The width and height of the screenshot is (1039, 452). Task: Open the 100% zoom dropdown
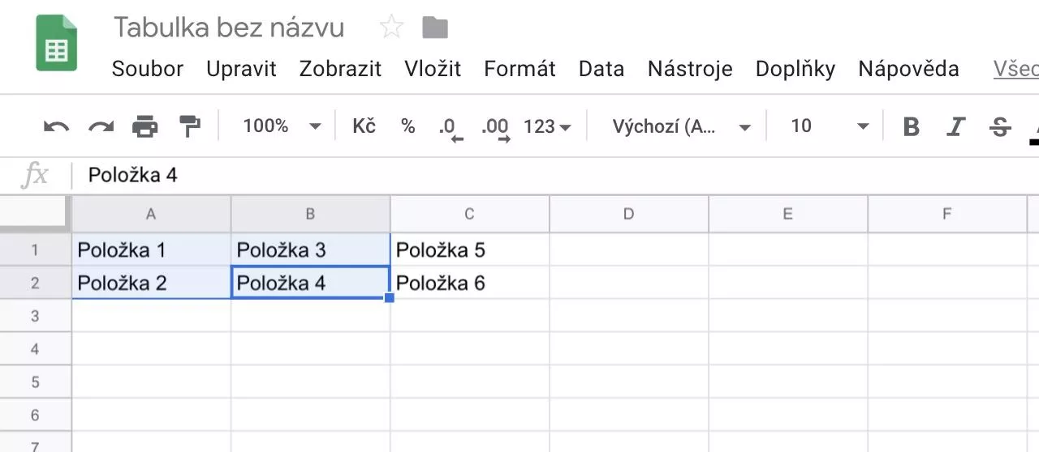pyautogui.click(x=282, y=126)
